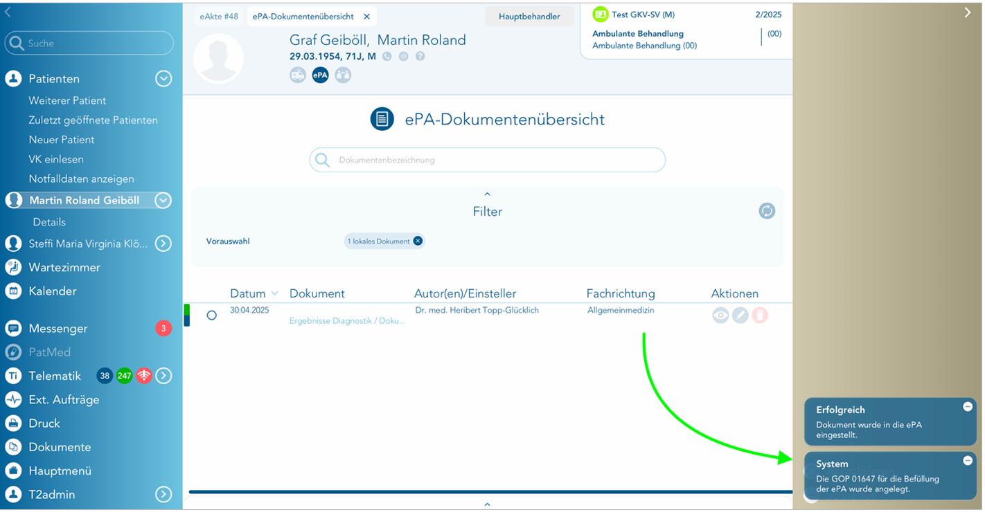Click the refresh icon in Filter panel

tap(766, 211)
